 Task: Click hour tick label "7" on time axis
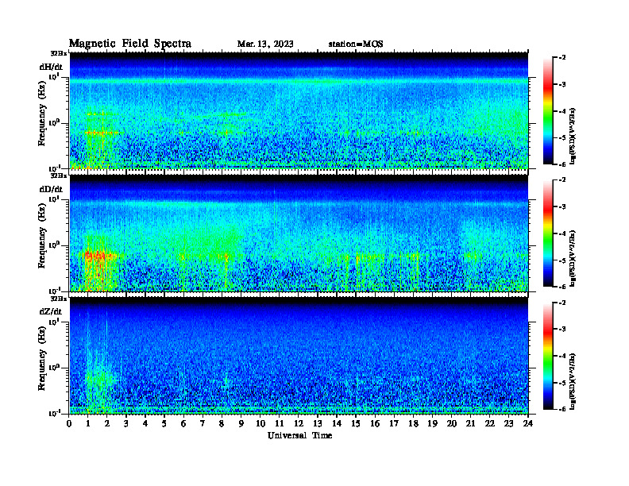(x=203, y=423)
